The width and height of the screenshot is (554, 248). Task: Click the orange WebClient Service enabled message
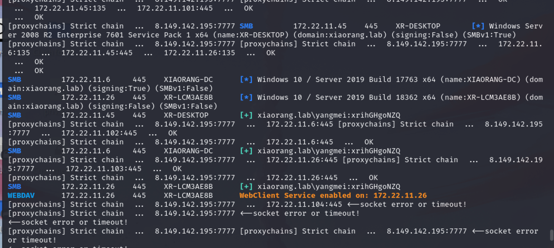[x=333, y=195]
